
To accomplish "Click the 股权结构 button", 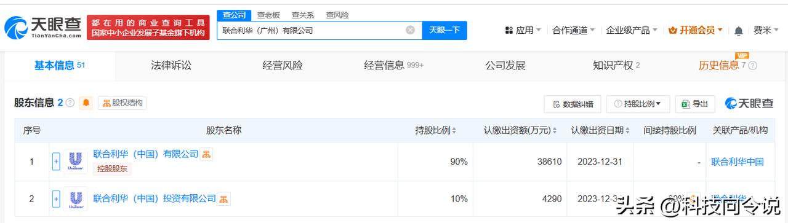I will (123, 103).
